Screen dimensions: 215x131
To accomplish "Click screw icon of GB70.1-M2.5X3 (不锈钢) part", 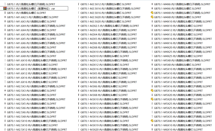I will coord(5,86).
